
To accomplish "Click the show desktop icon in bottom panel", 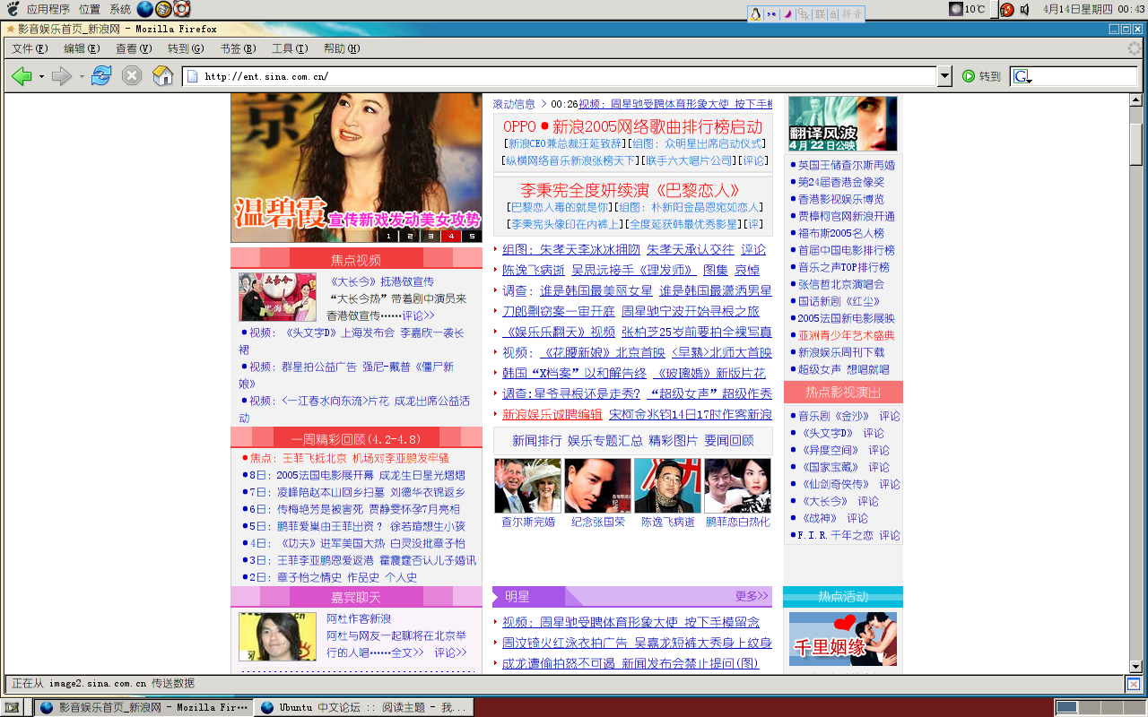I will (11, 707).
